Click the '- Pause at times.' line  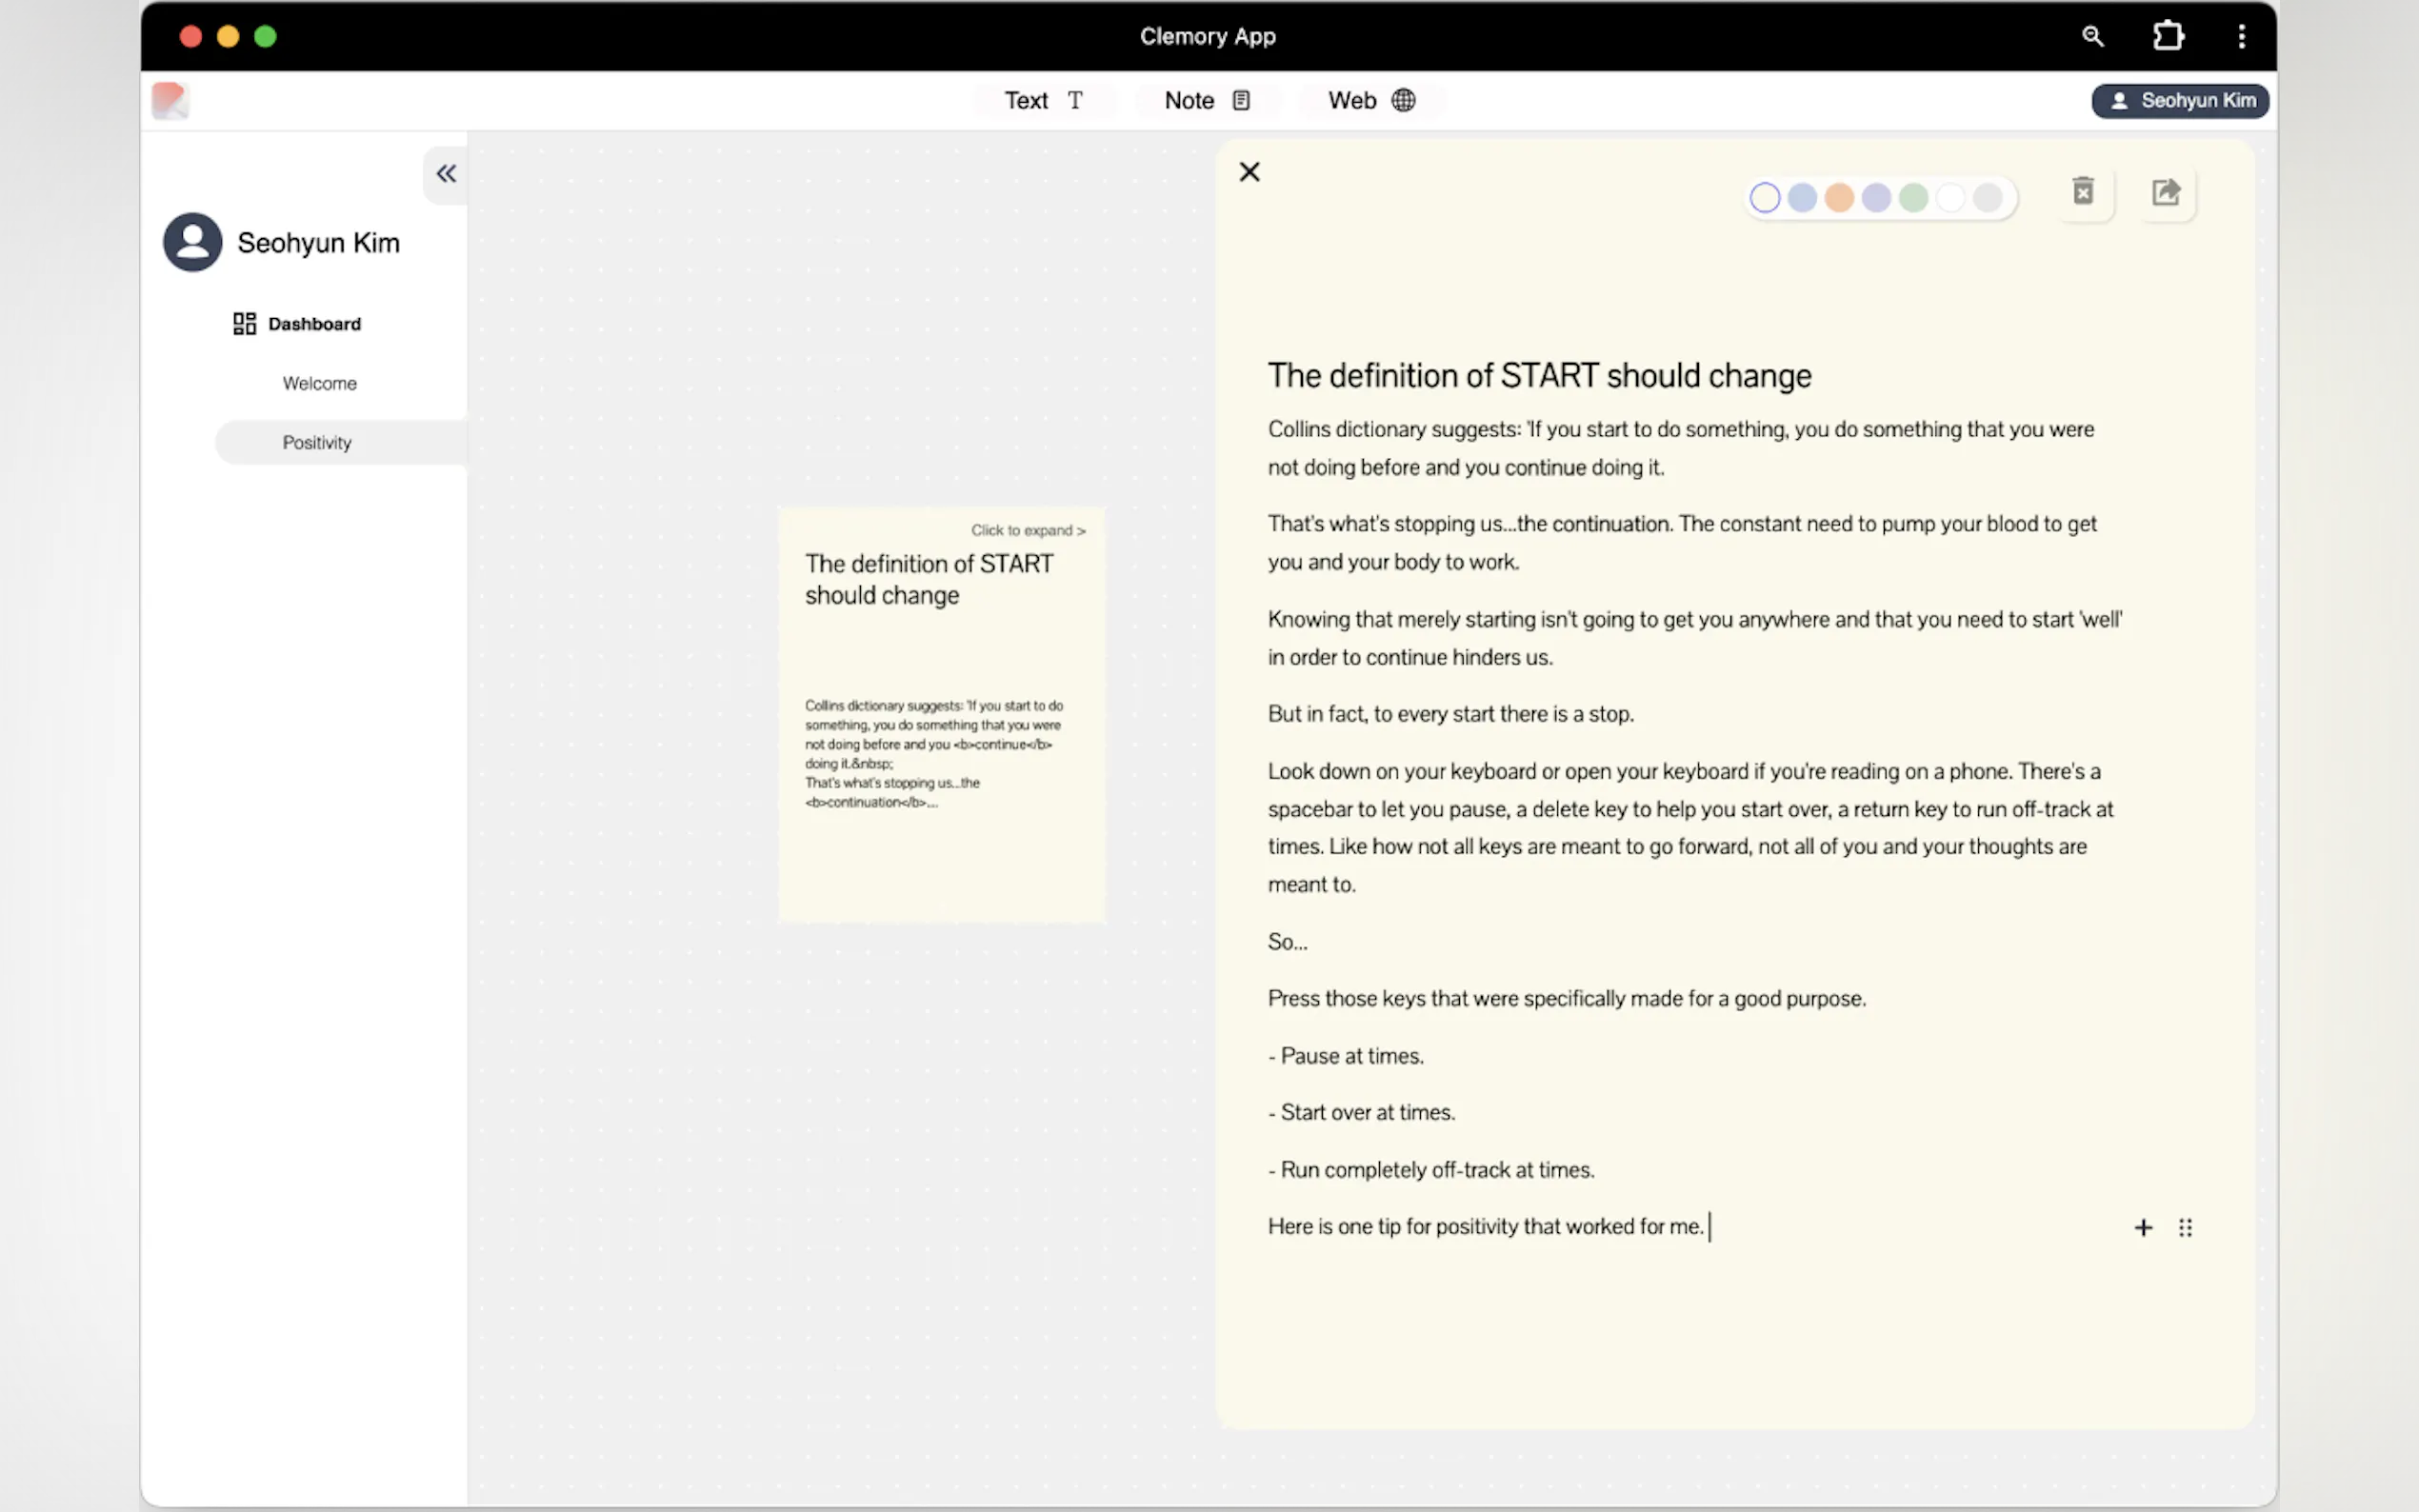1345,1056
